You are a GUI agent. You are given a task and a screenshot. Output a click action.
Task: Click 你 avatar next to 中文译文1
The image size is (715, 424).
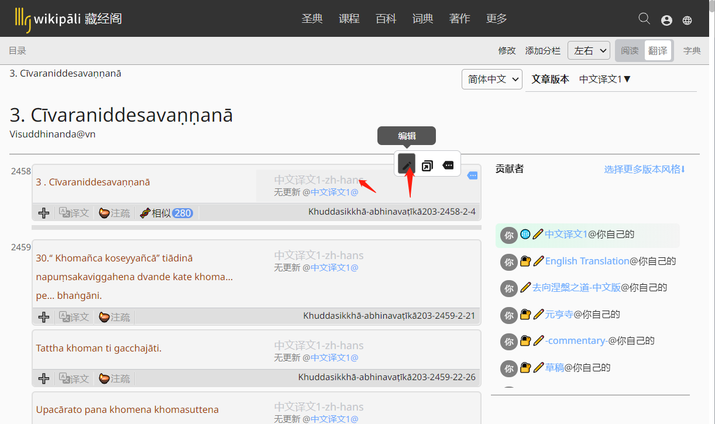pos(509,235)
